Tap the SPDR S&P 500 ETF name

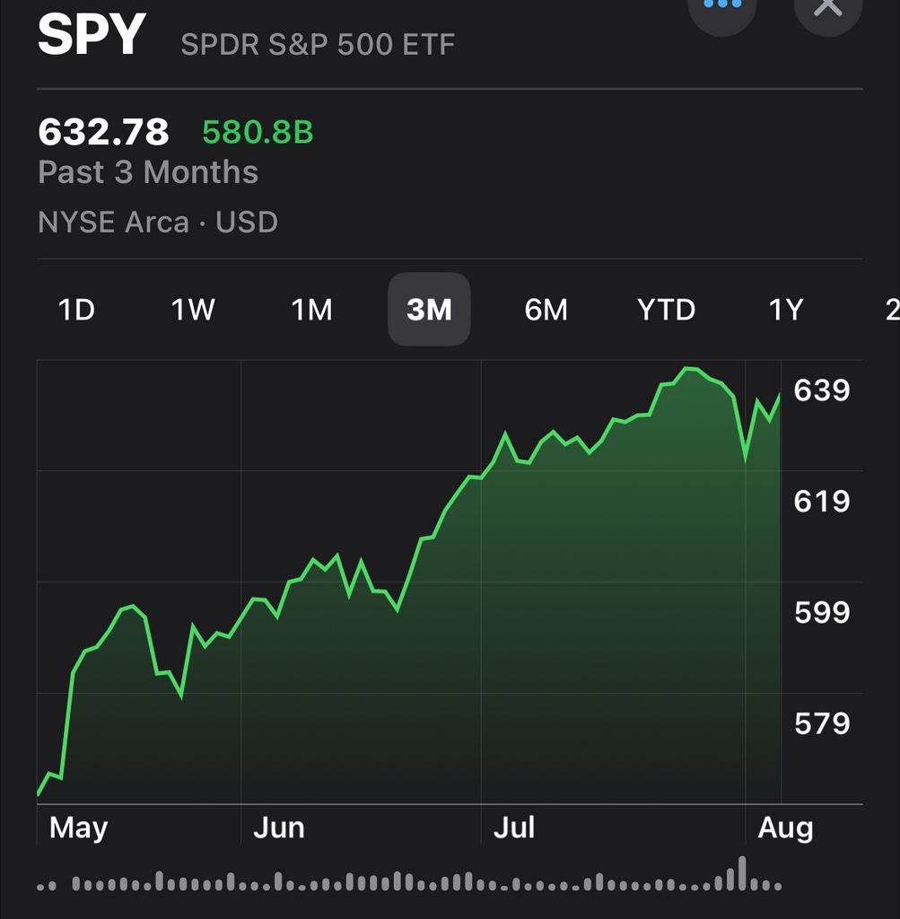318,44
